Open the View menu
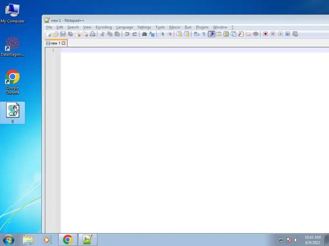Image resolution: width=329 pixels, height=246 pixels. click(87, 28)
